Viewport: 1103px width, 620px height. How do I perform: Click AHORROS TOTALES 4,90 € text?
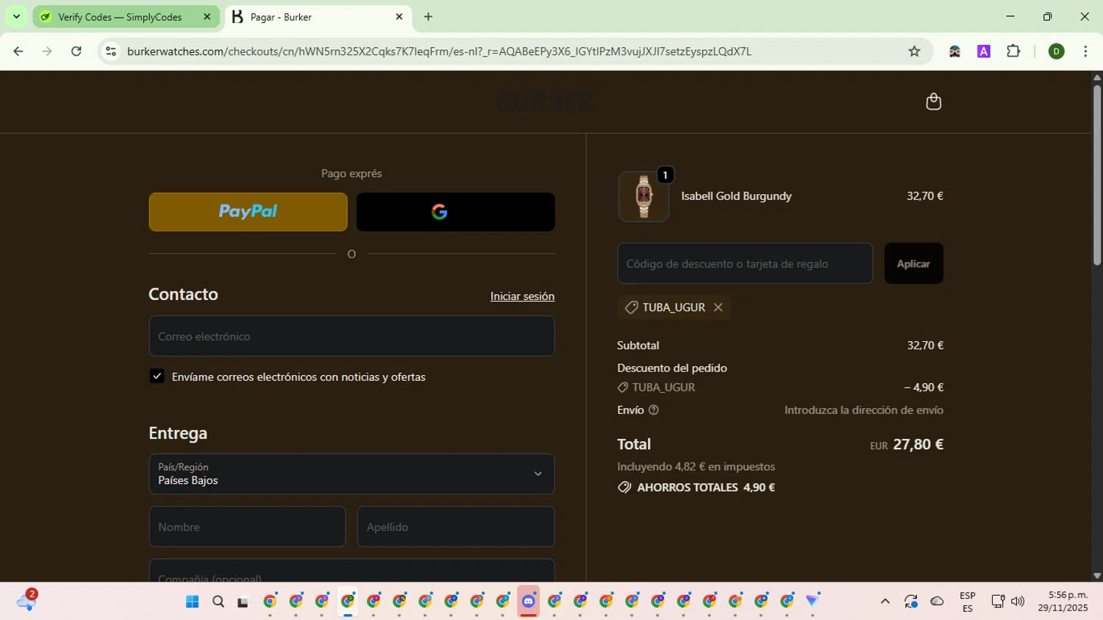point(706,488)
